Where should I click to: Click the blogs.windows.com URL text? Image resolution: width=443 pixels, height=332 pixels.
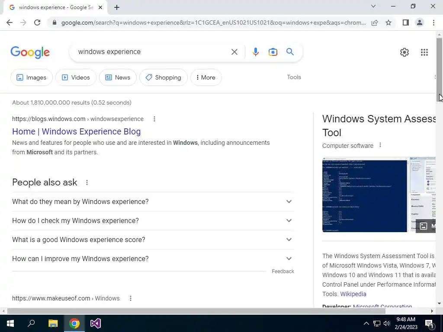click(78, 119)
